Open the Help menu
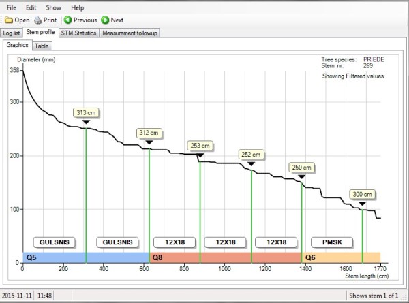Image resolution: width=409 pixels, height=303 pixels. click(78, 7)
